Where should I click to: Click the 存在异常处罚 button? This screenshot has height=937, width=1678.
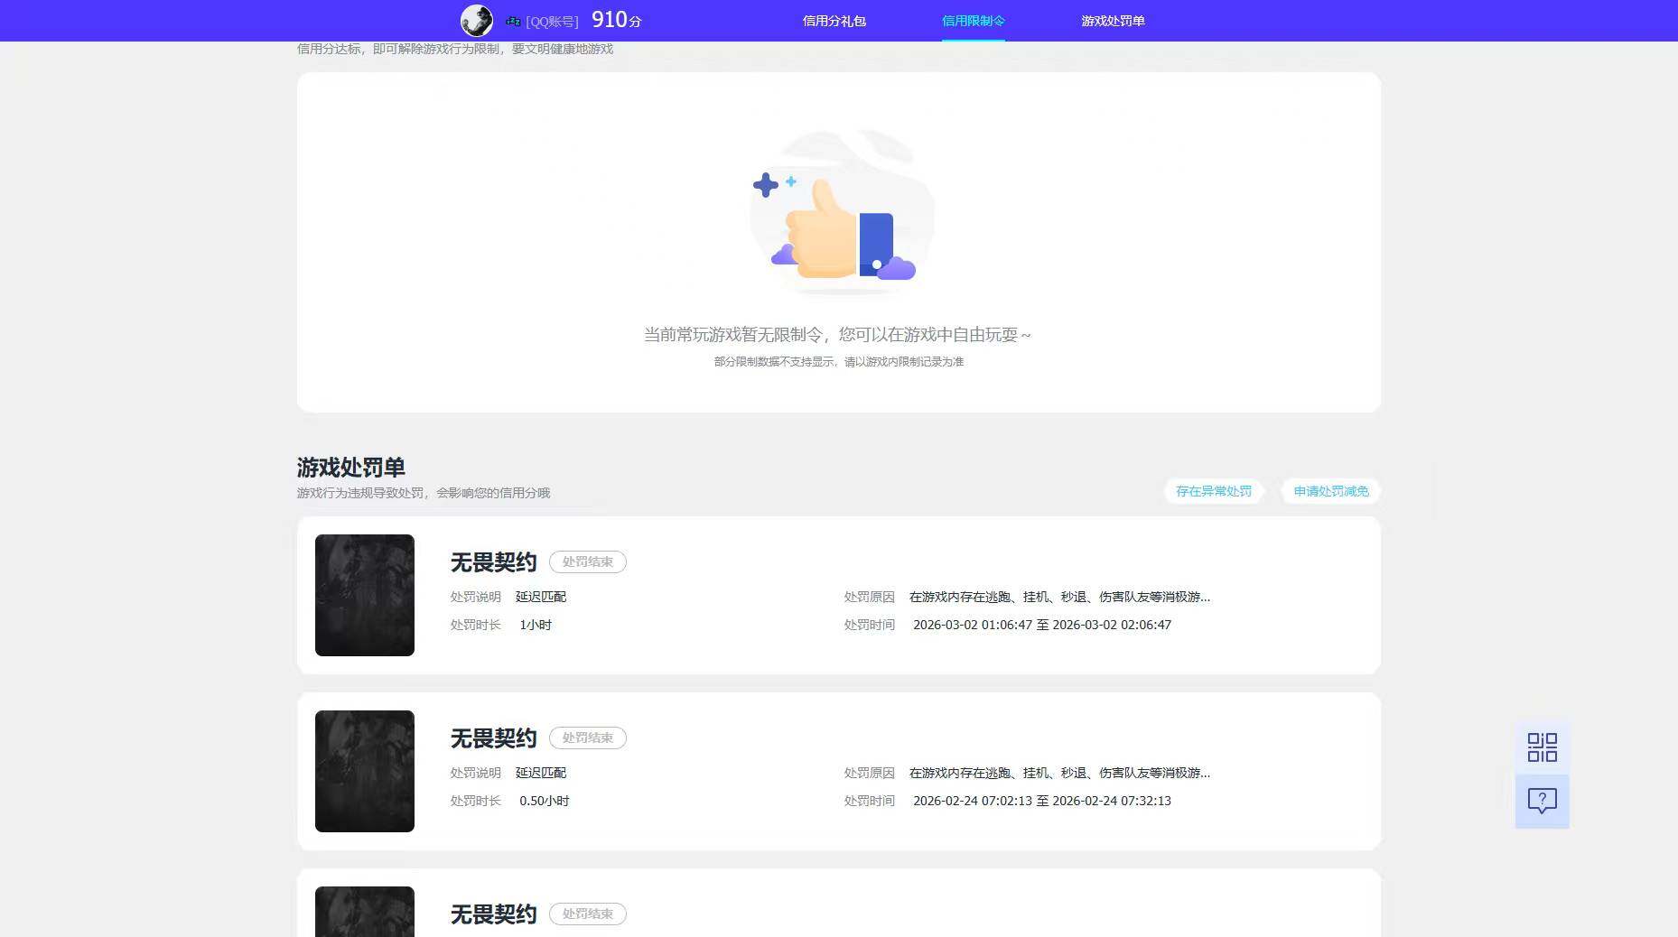[1214, 491]
